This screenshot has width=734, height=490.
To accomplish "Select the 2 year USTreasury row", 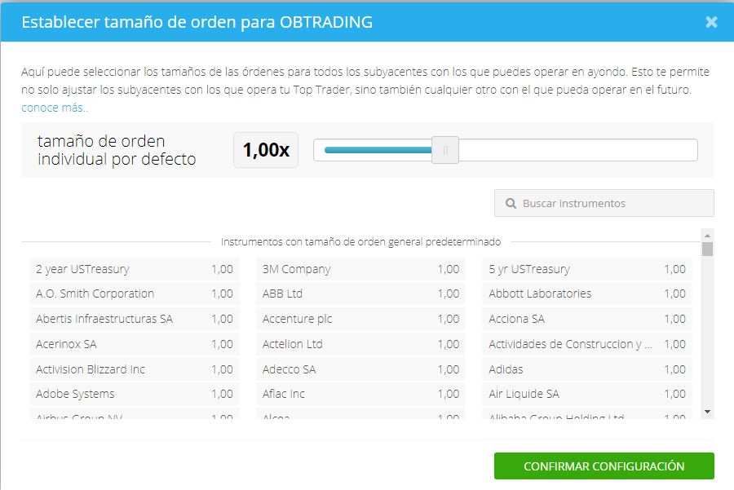I will pyautogui.click(x=135, y=269).
